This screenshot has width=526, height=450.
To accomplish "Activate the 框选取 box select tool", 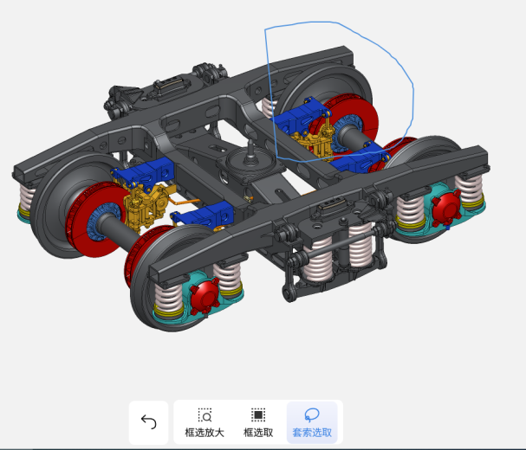I will (x=258, y=422).
